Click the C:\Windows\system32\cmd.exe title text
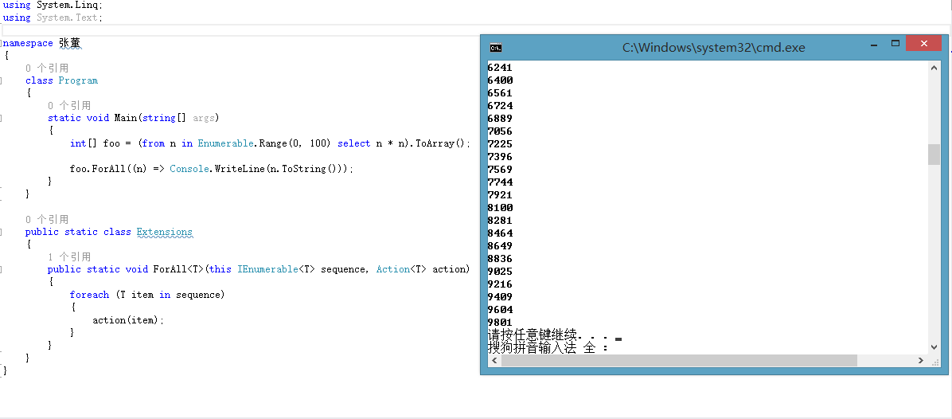Viewport: 952px width, 419px height. (713, 47)
